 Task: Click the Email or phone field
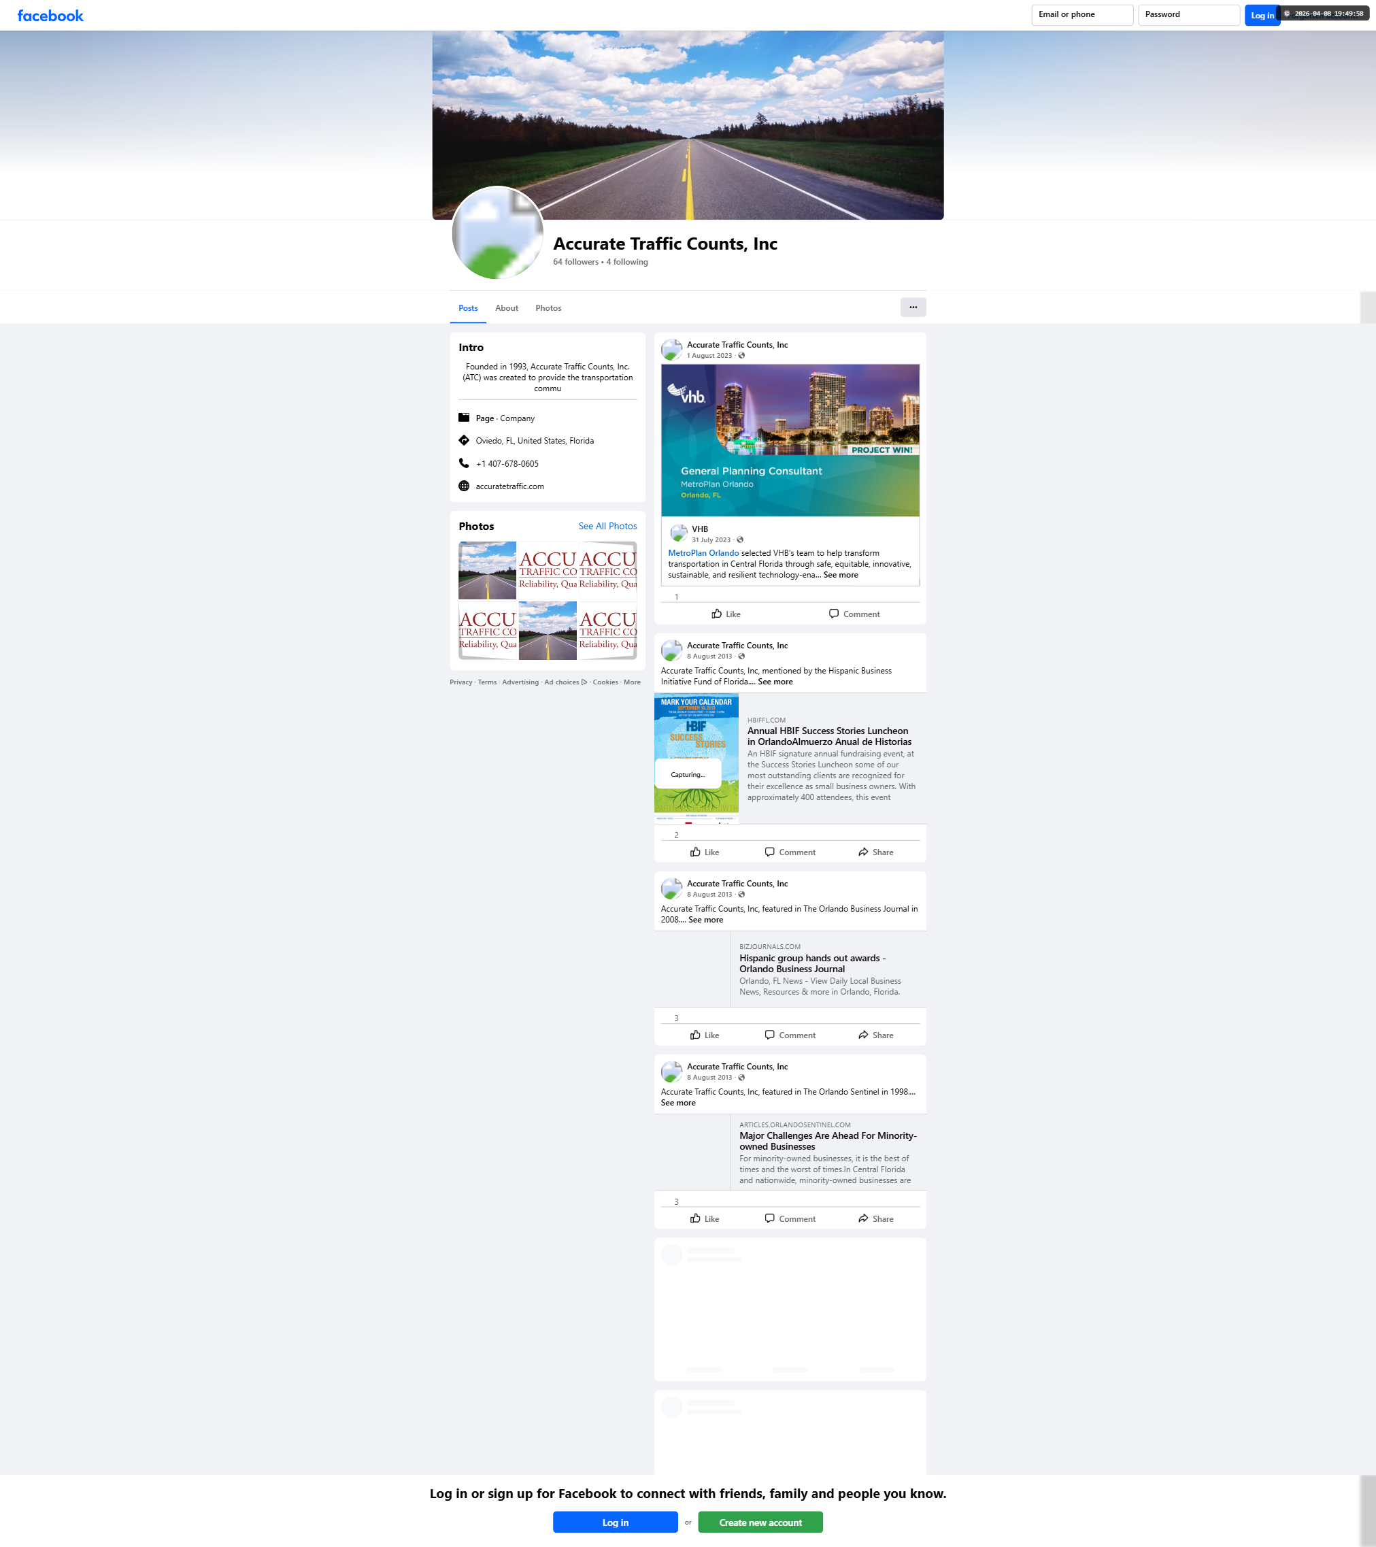(1081, 14)
